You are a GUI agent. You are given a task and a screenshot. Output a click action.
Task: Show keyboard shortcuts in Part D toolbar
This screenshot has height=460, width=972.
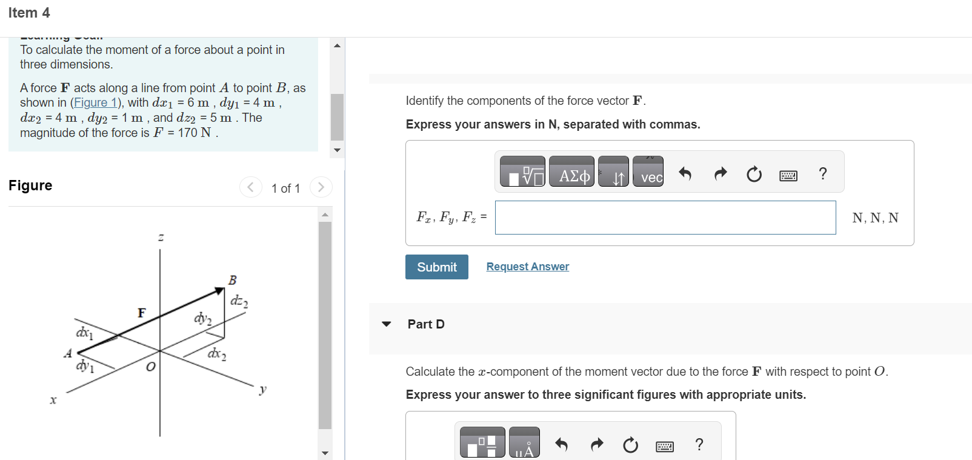665,447
